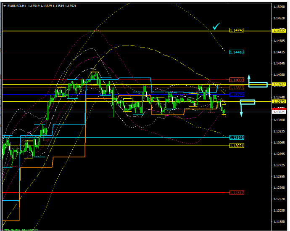The width and height of the screenshot is (290, 231).
Task: Click the 1.12390 value on price scale
Action: [x=279, y=188]
